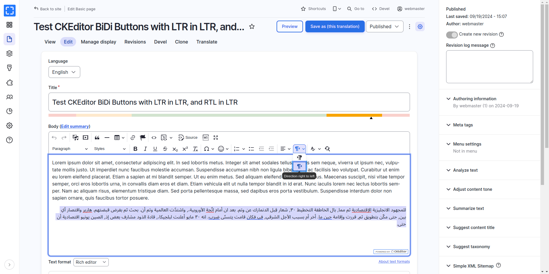This screenshot has height=274, width=549.
Task: Open the Paragraph heading dropdown
Action: 70,149
